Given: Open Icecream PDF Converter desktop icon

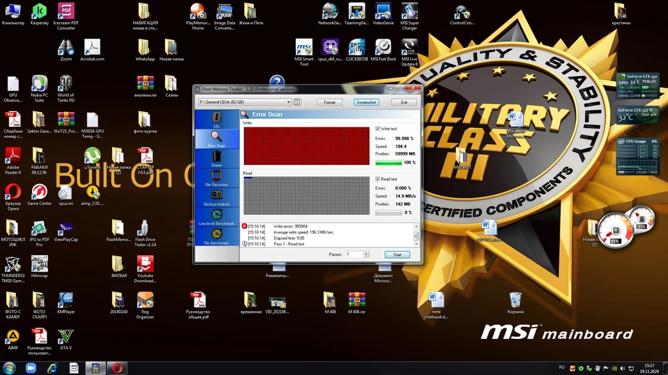Looking at the screenshot, I should click(x=66, y=16).
